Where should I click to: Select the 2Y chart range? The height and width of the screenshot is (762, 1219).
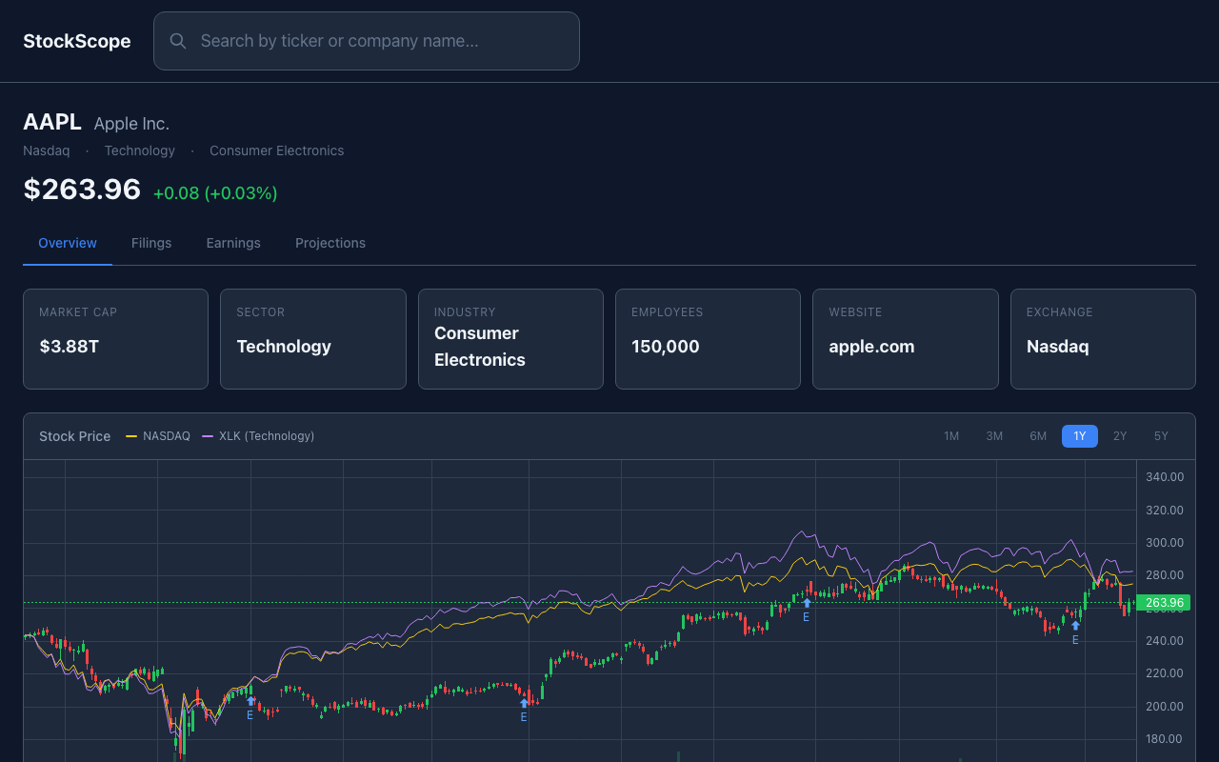pos(1120,436)
